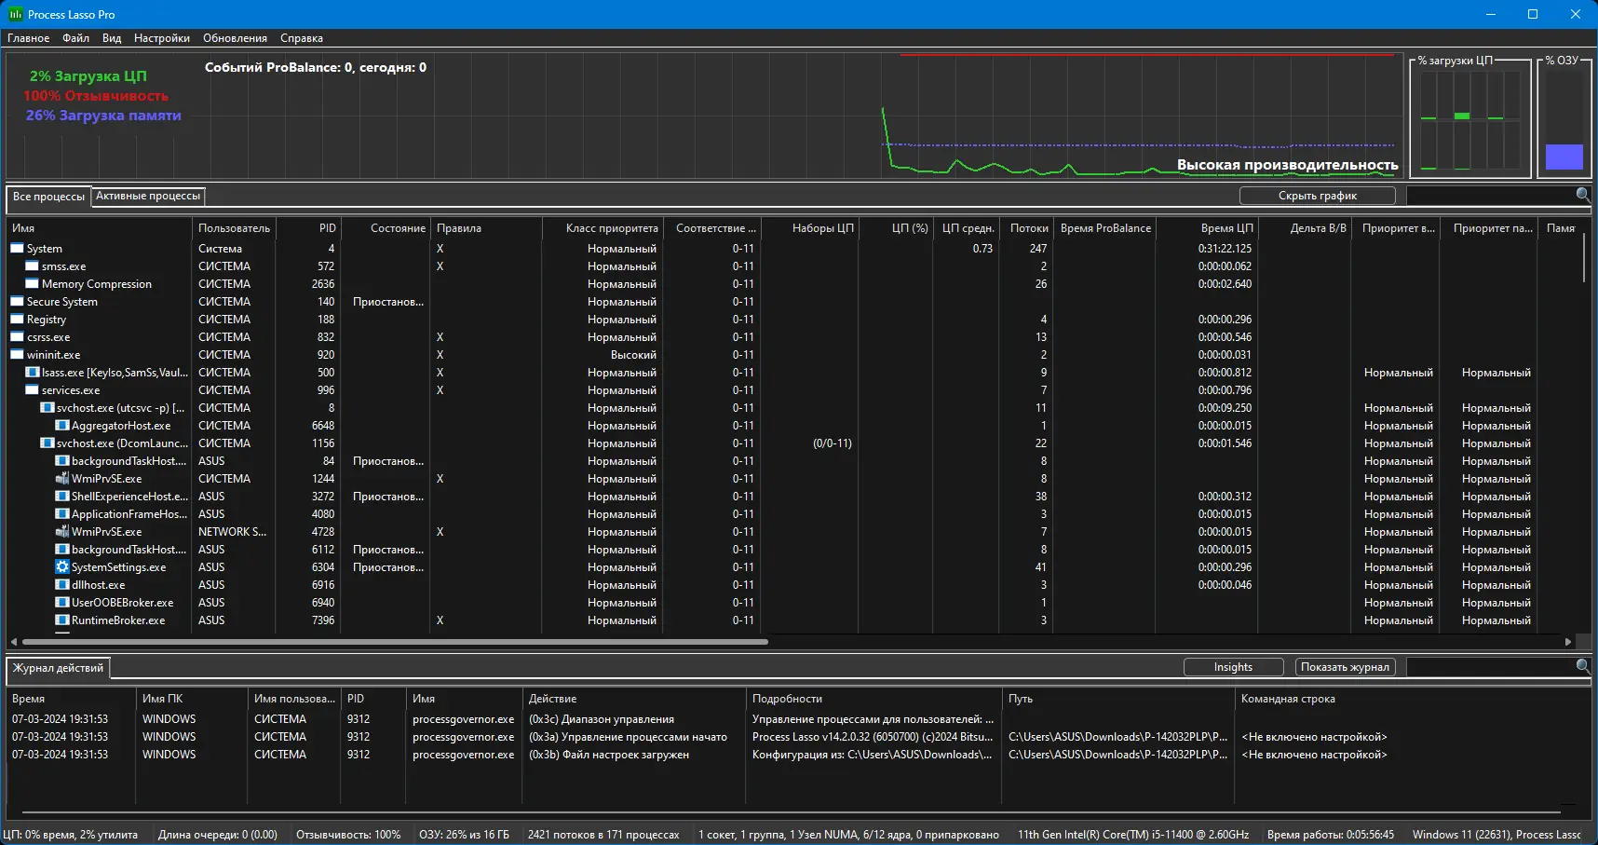Click the Insights button
This screenshot has width=1598, height=845.
(x=1233, y=667)
